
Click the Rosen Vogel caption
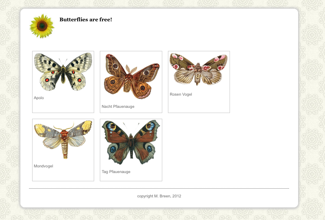click(x=181, y=94)
